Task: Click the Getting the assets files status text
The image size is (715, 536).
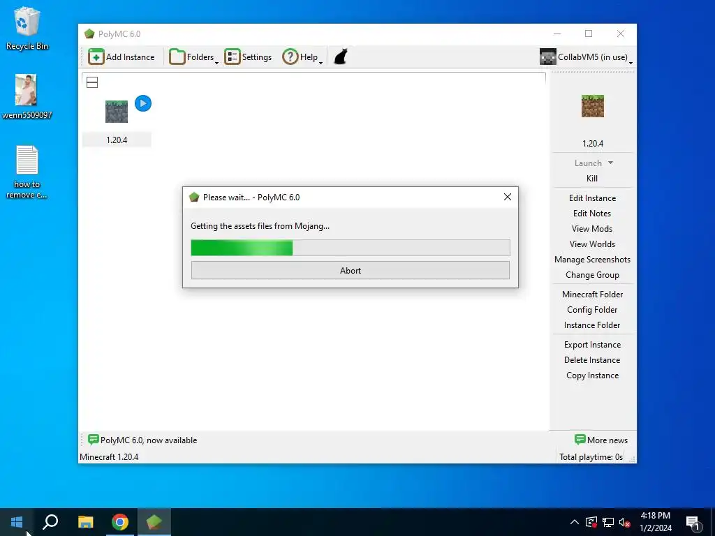Action: pyautogui.click(x=260, y=226)
